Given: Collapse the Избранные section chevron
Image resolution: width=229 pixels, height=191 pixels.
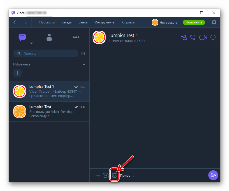Looking at the screenshot, I should pyautogui.click(x=84, y=64).
